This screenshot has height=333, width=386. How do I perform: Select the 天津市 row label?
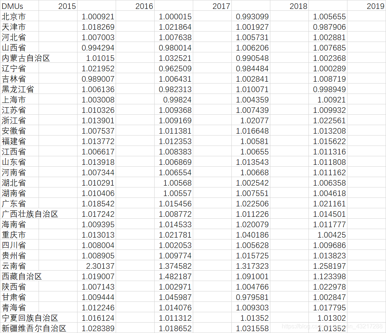(19, 26)
